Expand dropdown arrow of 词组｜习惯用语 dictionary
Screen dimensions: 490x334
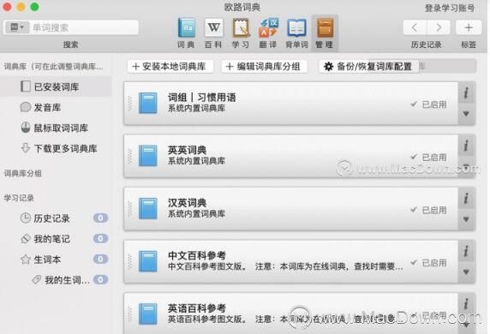point(466,114)
